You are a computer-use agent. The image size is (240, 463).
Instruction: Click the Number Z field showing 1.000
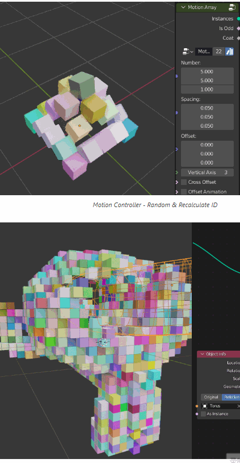(x=207, y=90)
